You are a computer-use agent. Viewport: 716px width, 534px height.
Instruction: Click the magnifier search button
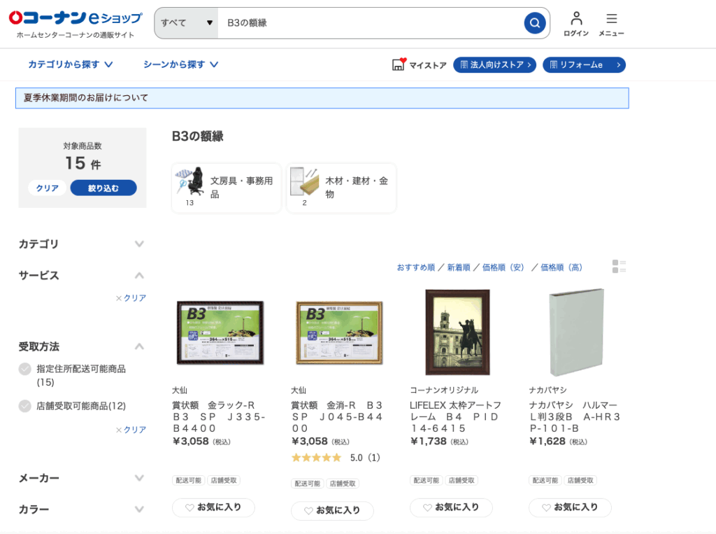click(x=535, y=22)
